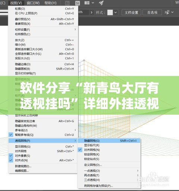Screen dimensions: 179x191
Task: Select 显示网格(G) with Ctrl shortcut
Action: (x=43, y=147)
